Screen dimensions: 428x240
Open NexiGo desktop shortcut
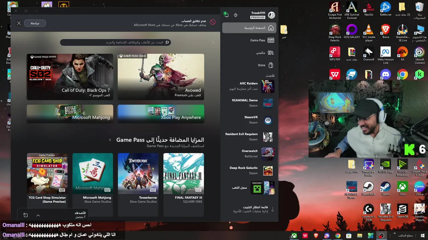point(369,9)
